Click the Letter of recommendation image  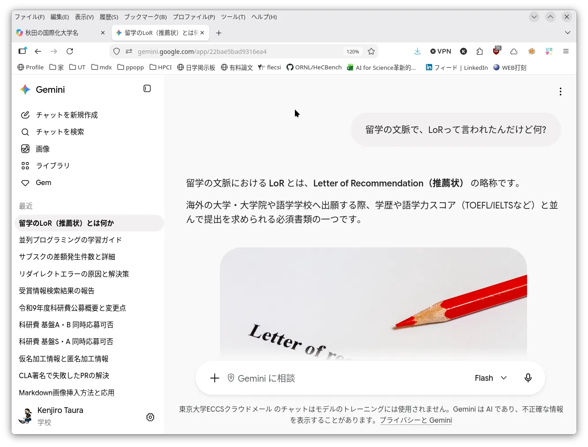click(373, 304)
